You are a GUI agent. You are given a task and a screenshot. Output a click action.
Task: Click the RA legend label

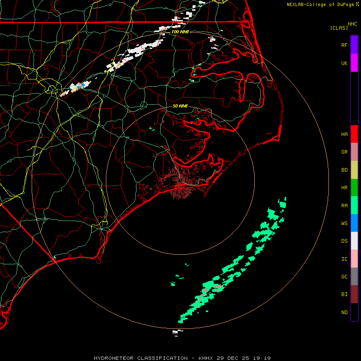pos(344,206)
